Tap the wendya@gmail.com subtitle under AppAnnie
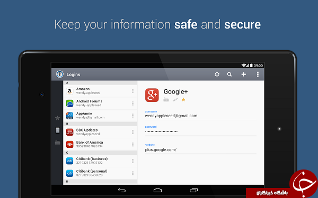The height and width of the screenshot is (198, 318). pos(90,118)
